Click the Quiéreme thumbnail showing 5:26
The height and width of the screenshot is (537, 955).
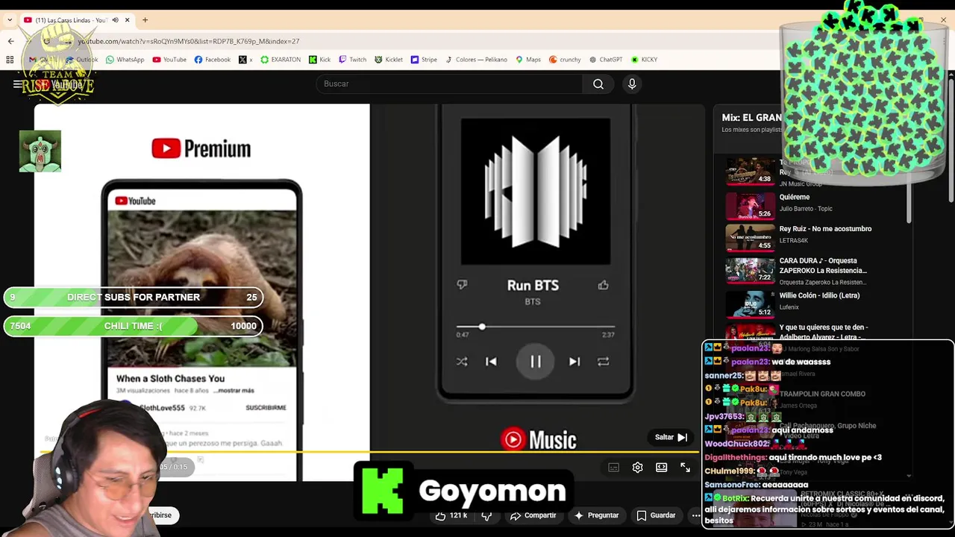click(x=751, y=205)
